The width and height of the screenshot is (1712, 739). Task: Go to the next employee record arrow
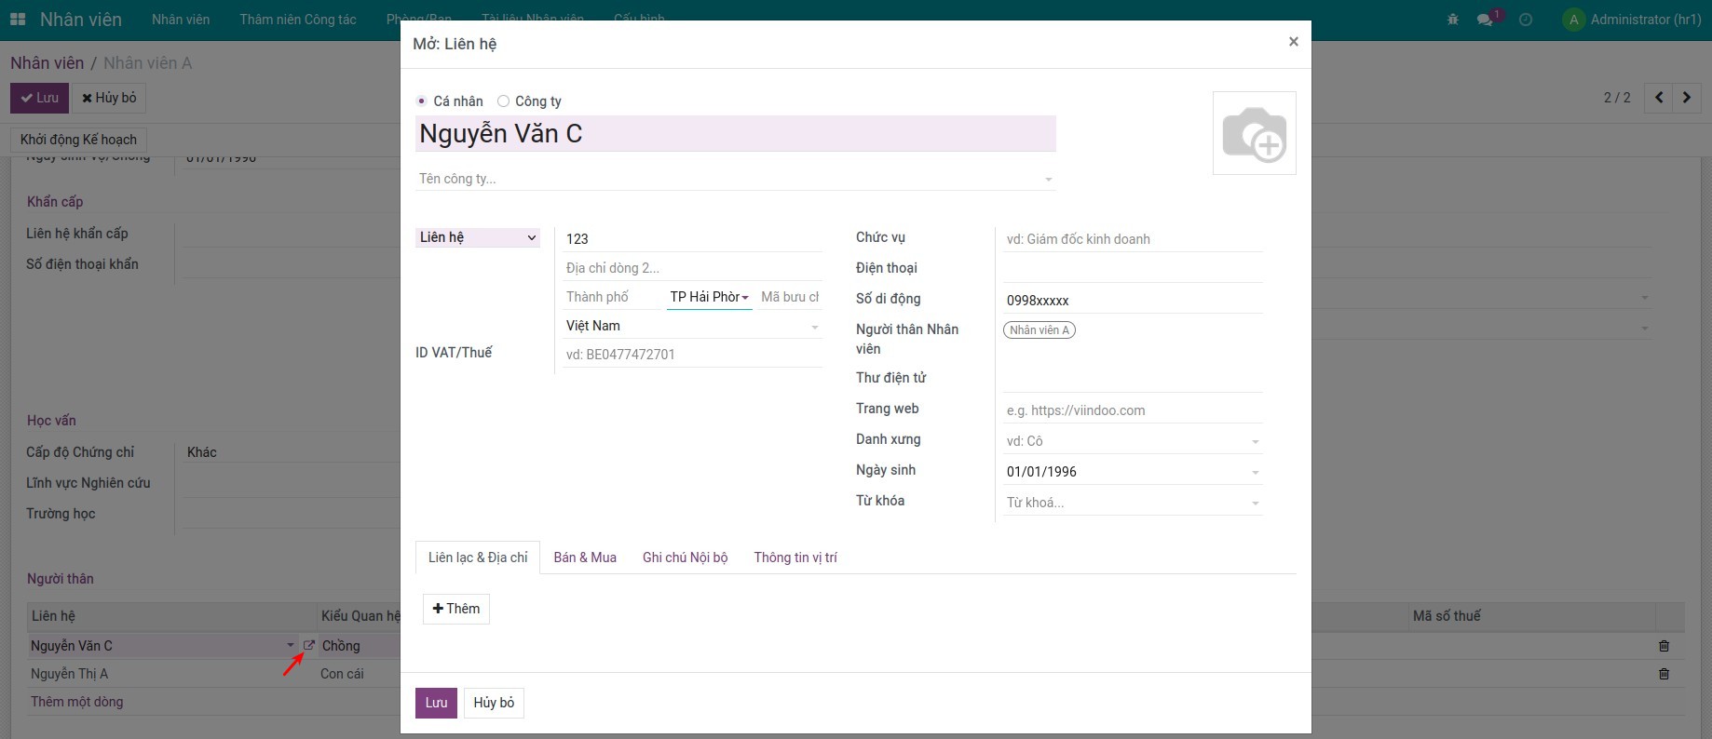pyautogui.click(x=1686, y=98)
